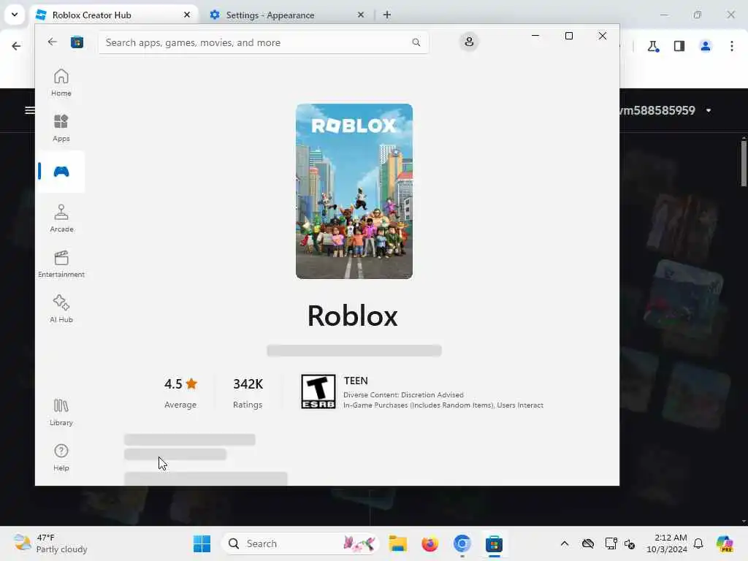Click the 342K Ratings count
Screen dimensions: 748x561
click(248, 393)
